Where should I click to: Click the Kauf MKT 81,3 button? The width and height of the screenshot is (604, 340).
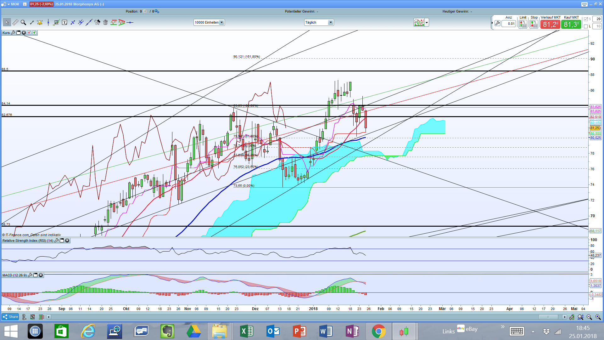coord(571,24)
